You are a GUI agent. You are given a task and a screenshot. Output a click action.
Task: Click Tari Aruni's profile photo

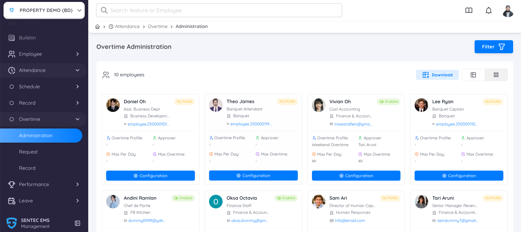point(421,202)
